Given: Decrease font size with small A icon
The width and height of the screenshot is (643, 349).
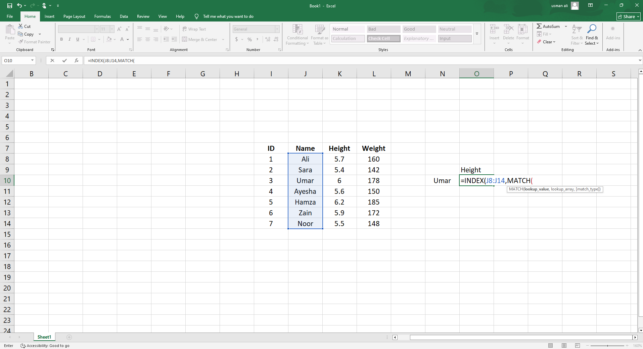Looking at the screenshot, I should (127, 29).
